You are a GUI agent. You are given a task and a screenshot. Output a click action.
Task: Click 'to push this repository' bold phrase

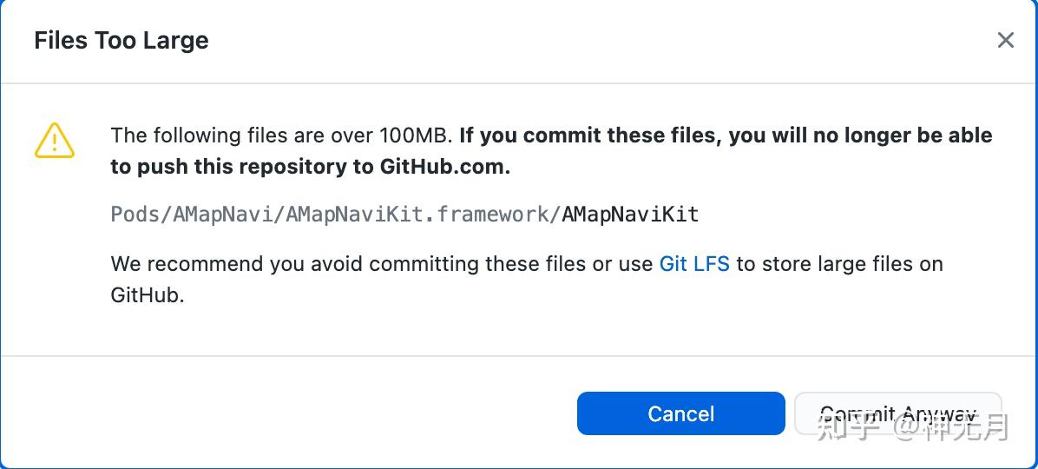[242, 167]
